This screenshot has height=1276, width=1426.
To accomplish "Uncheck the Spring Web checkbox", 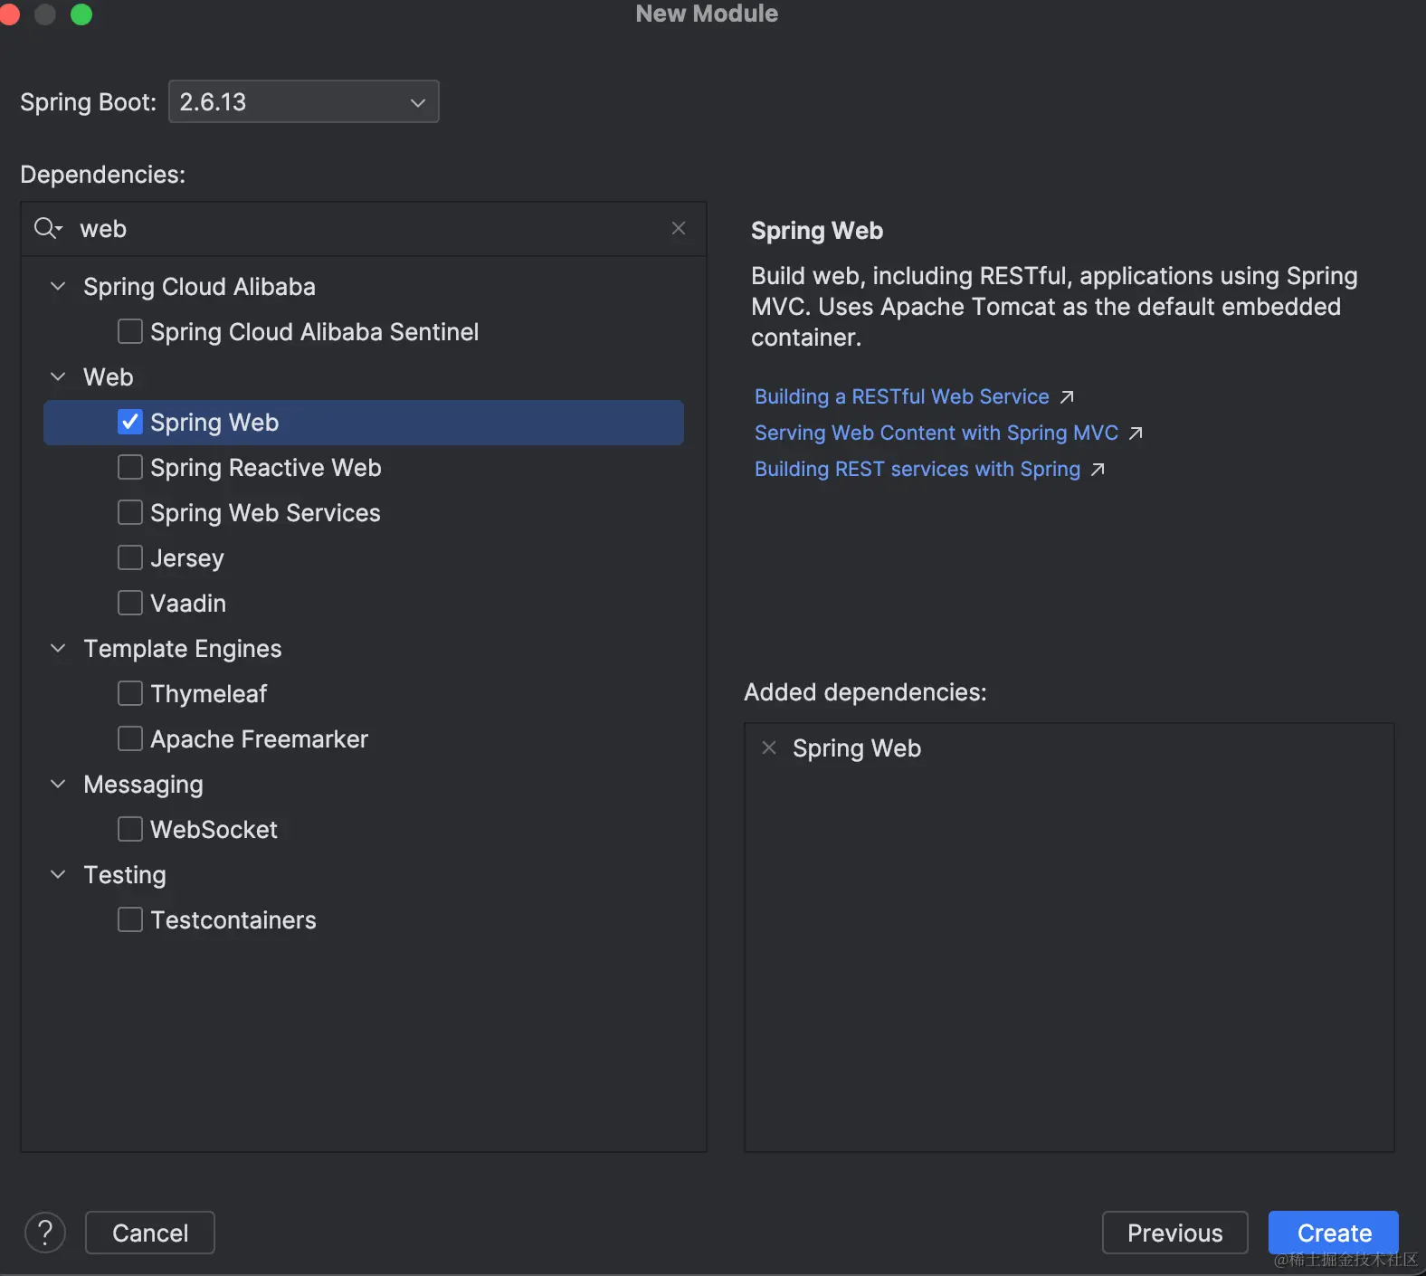I will coord(130,422).
